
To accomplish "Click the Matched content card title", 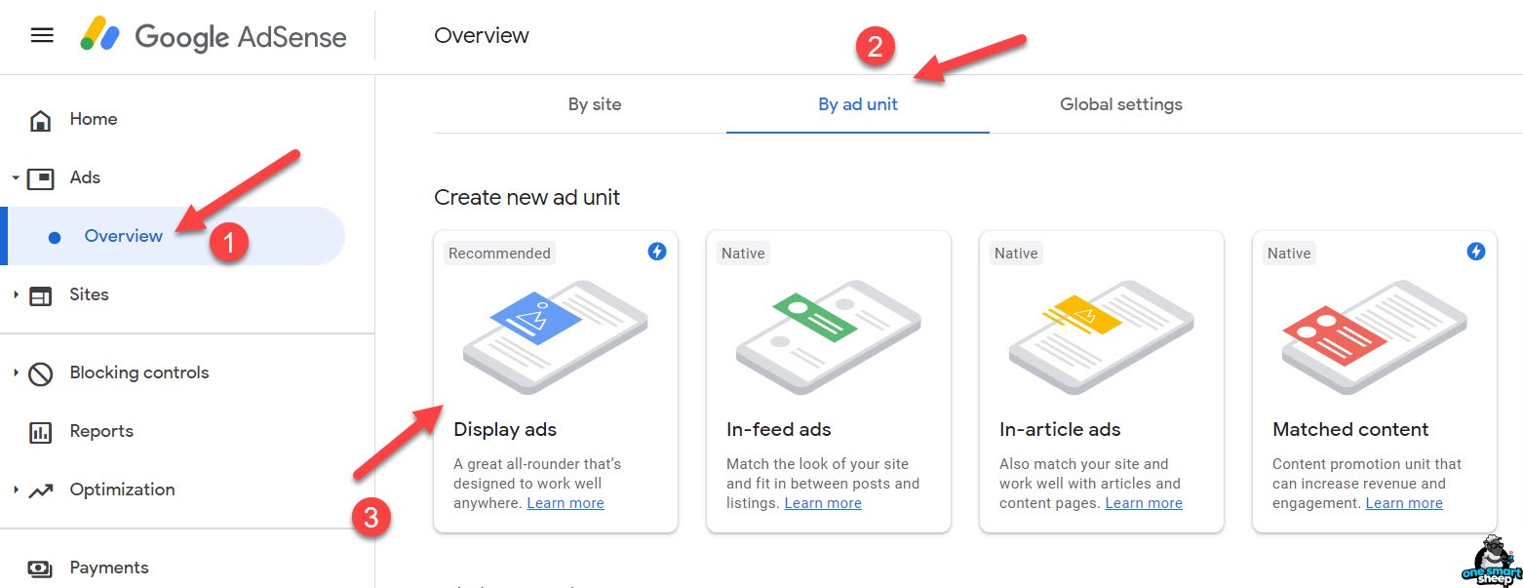I will click(x=1350, y=429).
